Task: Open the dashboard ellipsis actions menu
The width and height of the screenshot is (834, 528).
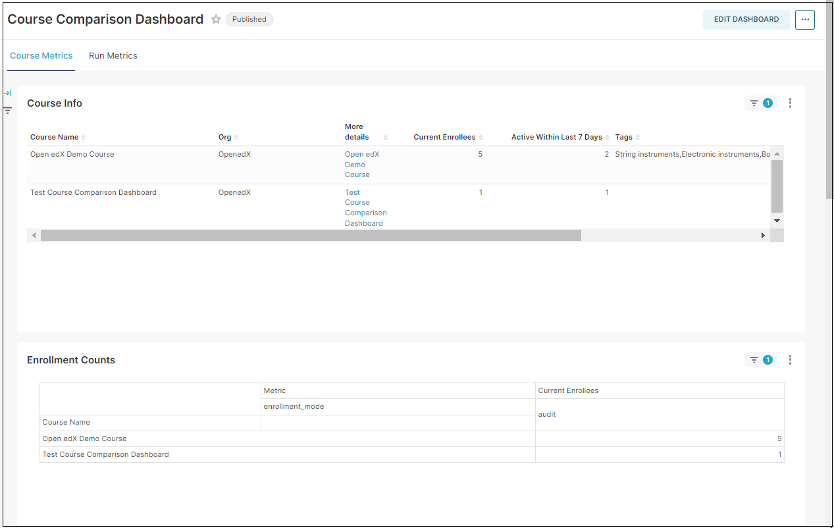Action: [x=804, y=19]
